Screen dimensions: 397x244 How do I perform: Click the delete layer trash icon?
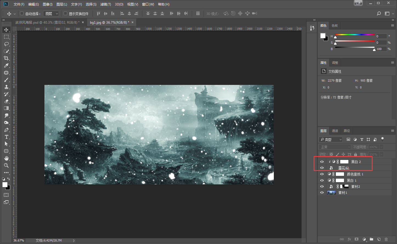[x=386, y=239]
